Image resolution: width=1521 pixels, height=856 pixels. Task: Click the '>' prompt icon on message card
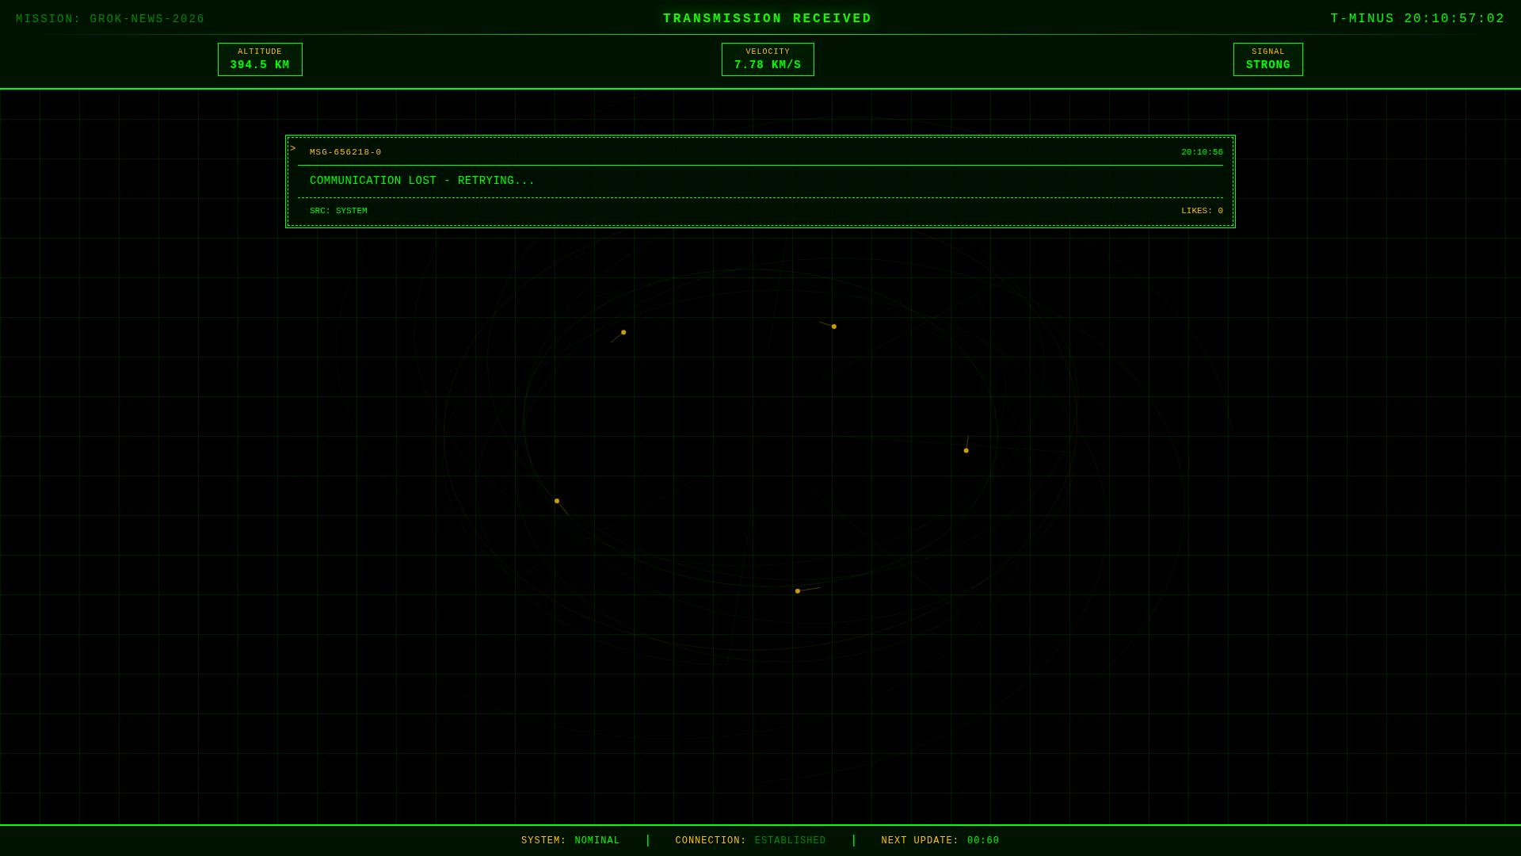tap(292, 149)
